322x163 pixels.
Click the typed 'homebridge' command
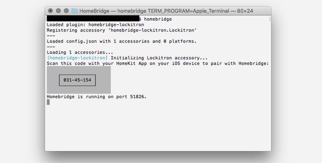tap(158, 19)
